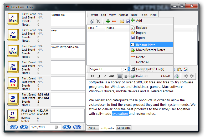Viewport: 205px width, 138px height.
Task: Select the 21 Mon calendar icon
Action: 13,19
